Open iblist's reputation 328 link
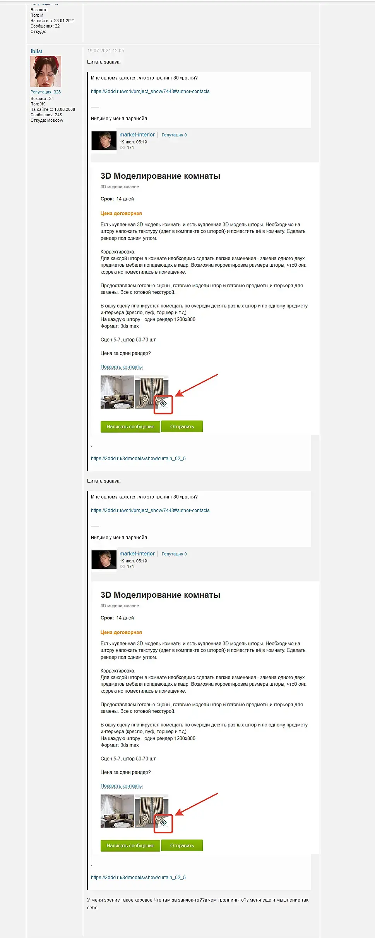This screenshot has width=375, height=938. pyautogui.click(x=46, y=92)
